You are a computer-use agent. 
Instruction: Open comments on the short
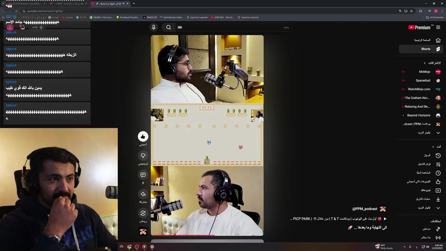pos(143,175)
